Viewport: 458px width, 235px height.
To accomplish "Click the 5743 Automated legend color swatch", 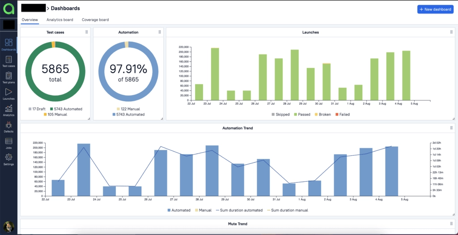I will 51,109.
